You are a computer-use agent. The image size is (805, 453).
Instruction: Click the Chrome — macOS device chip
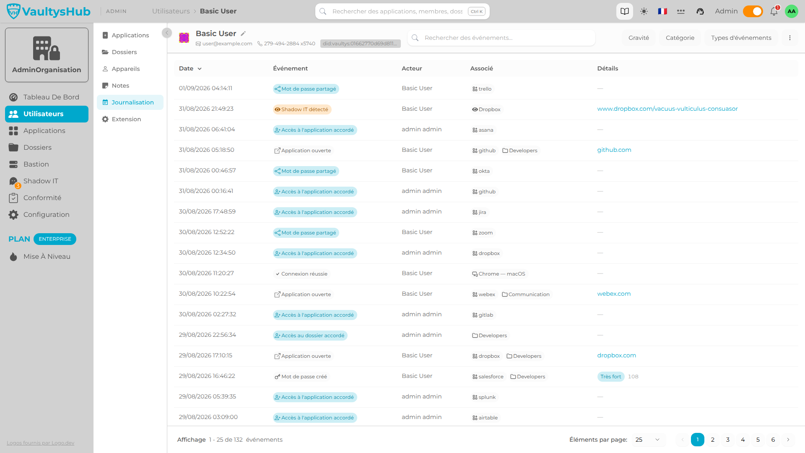coord(499,274)
